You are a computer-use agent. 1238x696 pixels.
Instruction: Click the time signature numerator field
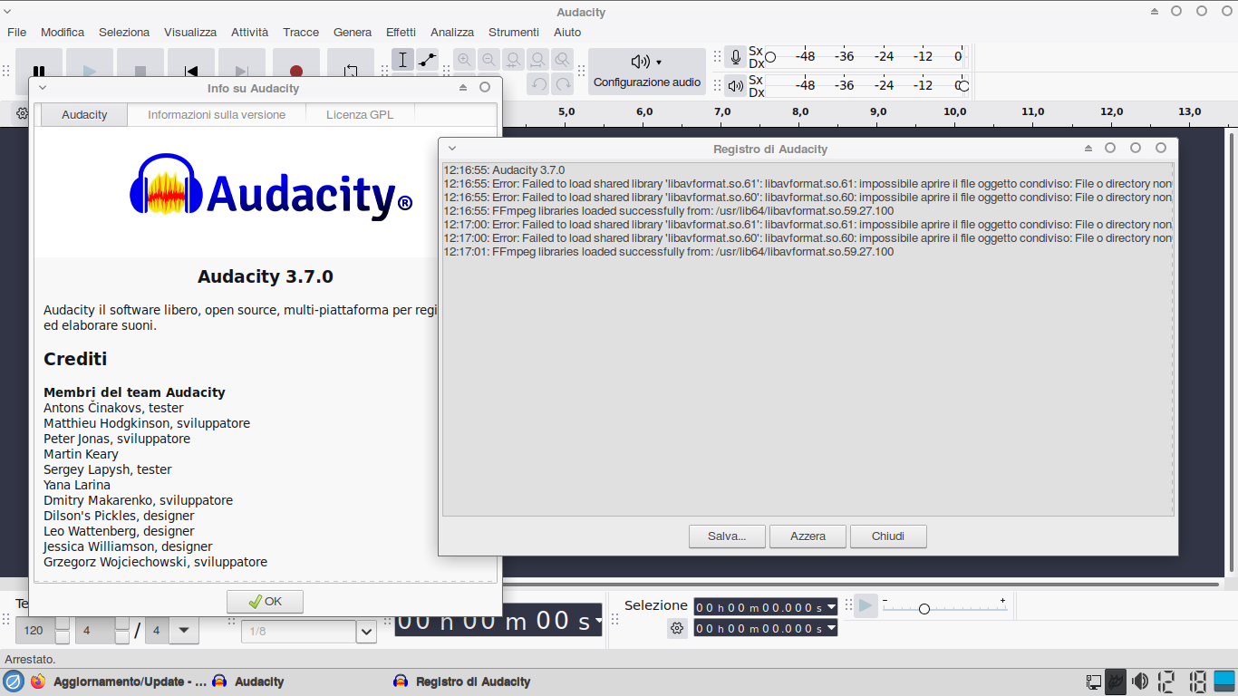(x=94, y=631)
